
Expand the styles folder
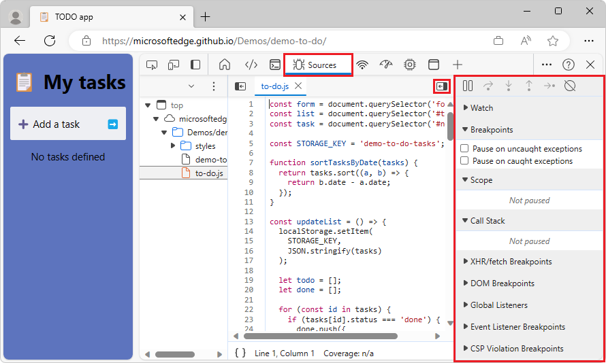173,146
